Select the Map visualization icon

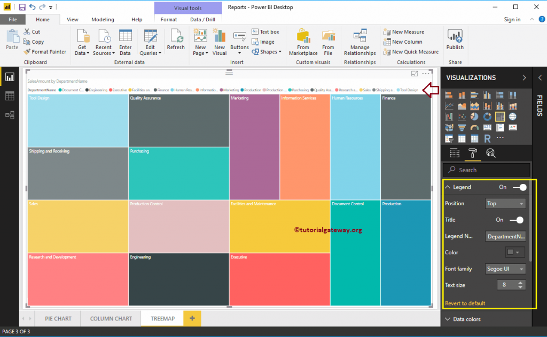512,116
